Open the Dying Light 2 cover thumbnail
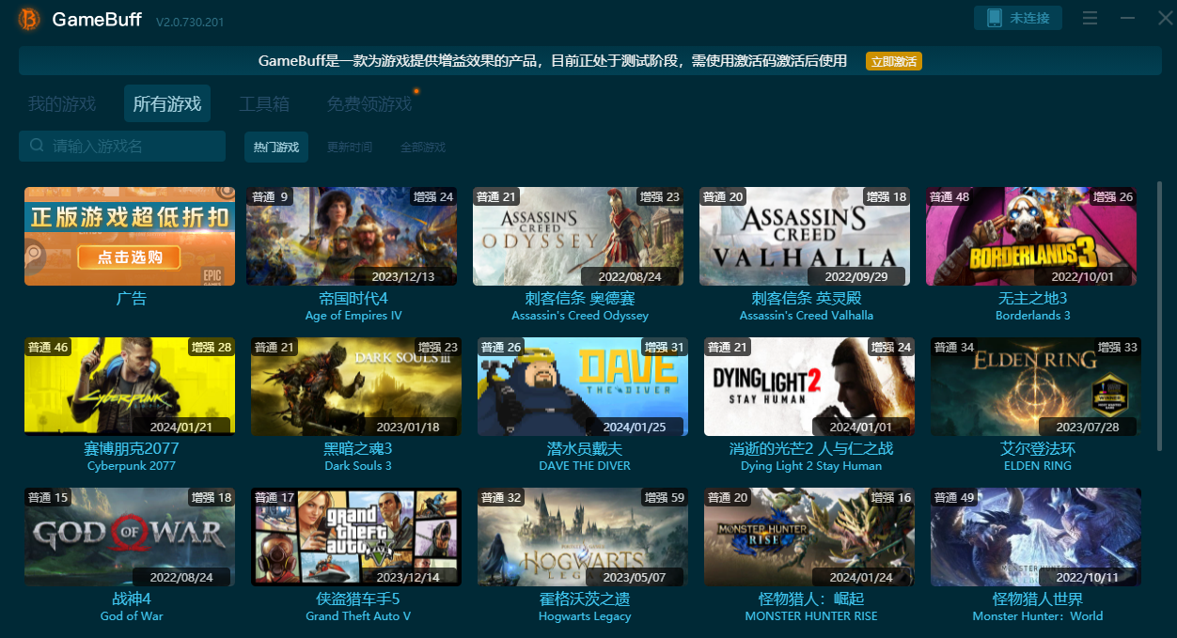The width and height of the screenshot is (1177, 638). pyautogui.click(x=809, y=386)
